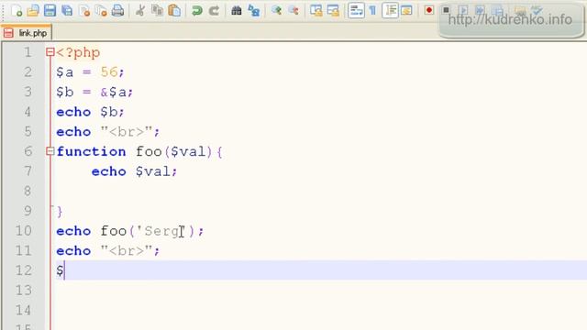The width and height of the screenshot is (587, 330).
Task: Click line number 6 in the margin
Action: (x=28, y=151)
